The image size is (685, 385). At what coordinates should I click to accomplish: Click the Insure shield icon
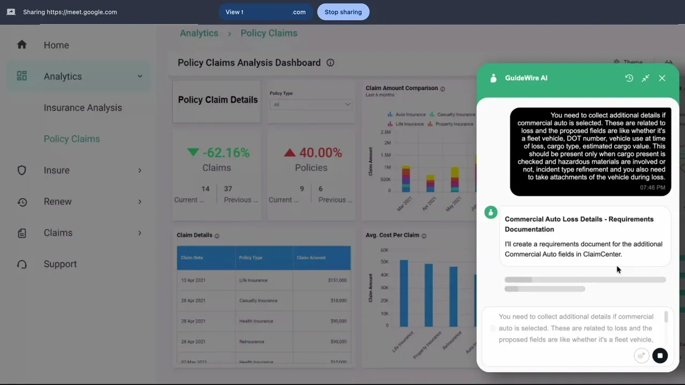click(22, 170)
